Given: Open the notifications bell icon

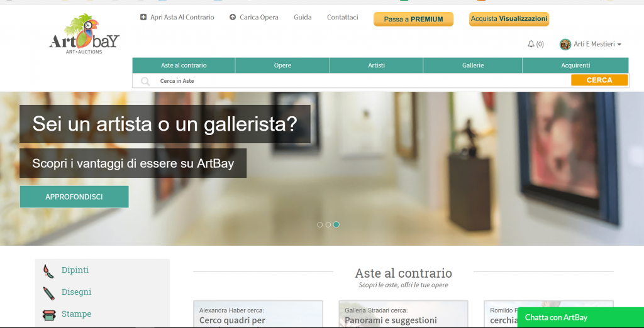Looking at the screenshot, I should coord(531,44).
